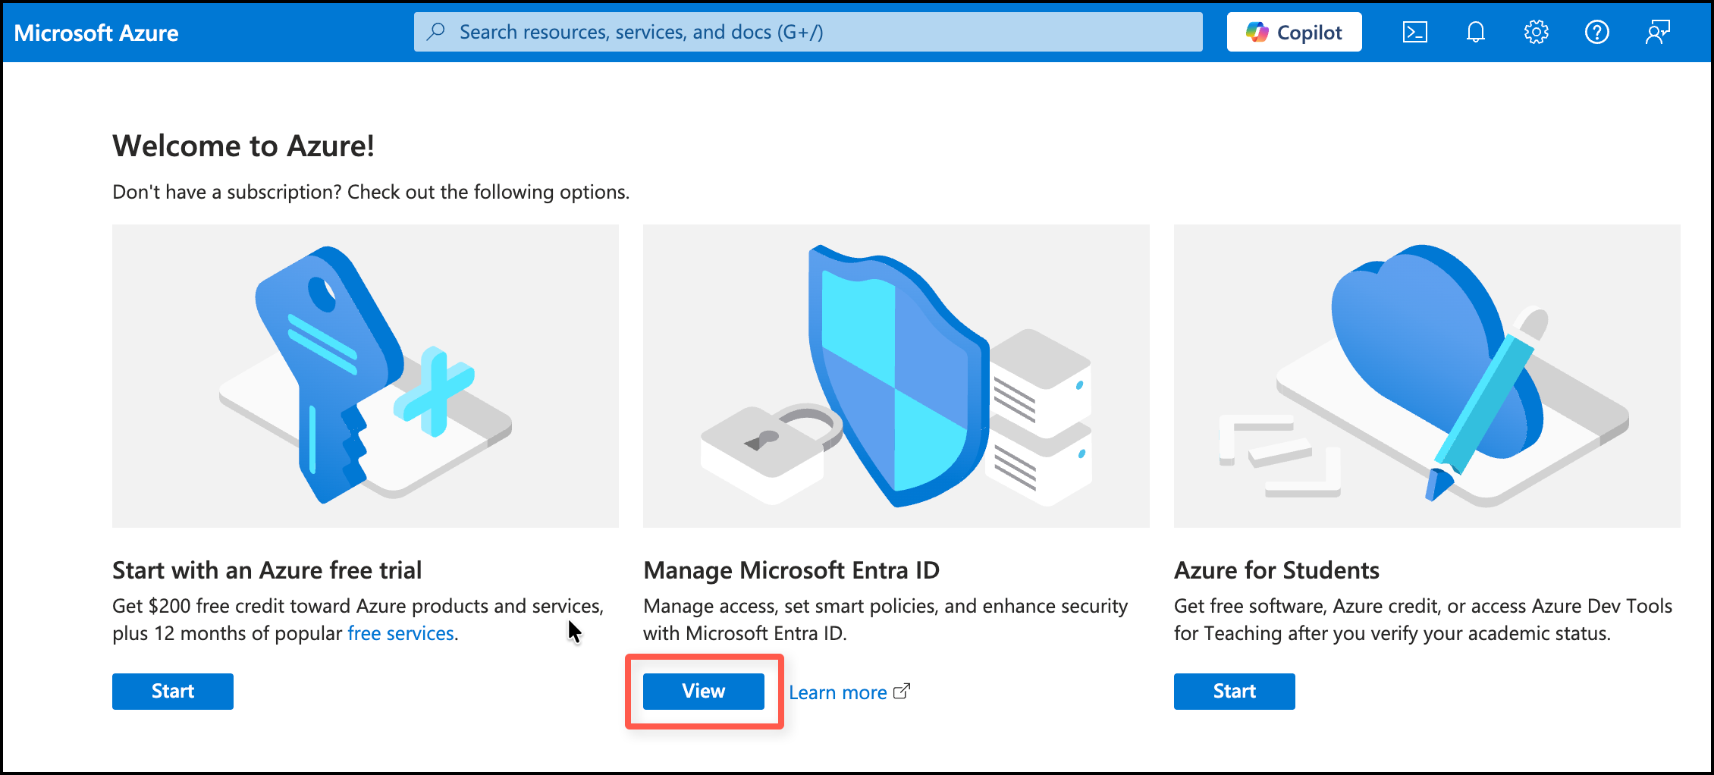
Task: Click the external link icon beside Learn more
Action: (x=902, y=692)
